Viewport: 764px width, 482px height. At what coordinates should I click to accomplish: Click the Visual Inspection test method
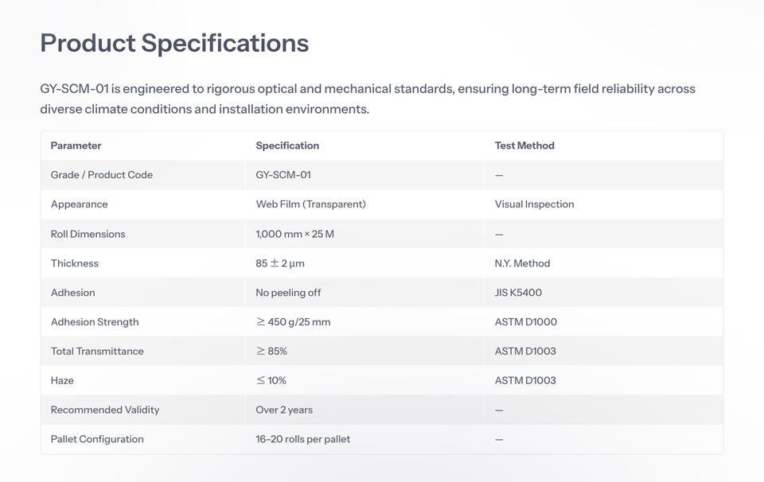point(534,204)
